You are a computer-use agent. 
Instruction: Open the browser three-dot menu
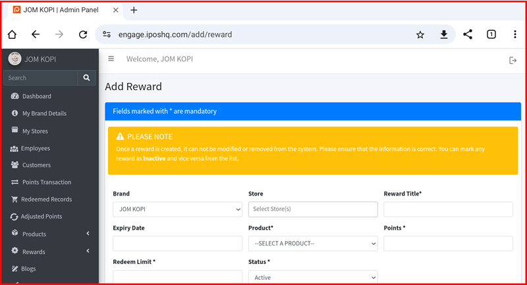pyautogui.click(x=514, y=35)
